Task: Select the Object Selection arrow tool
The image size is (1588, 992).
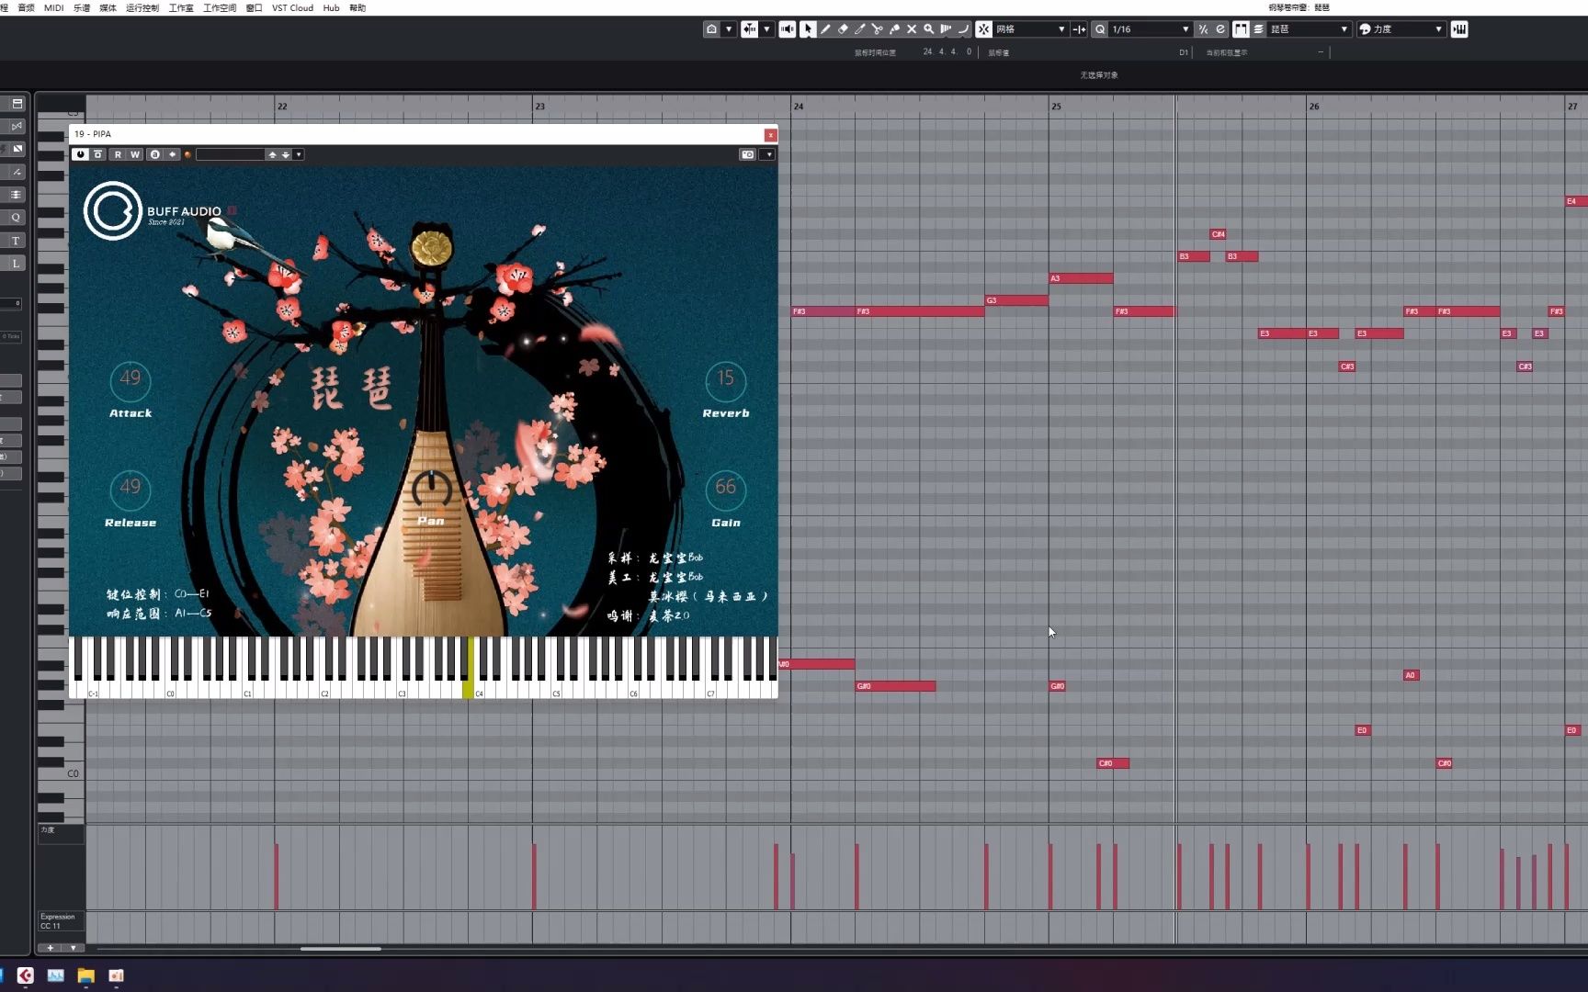Action: pos(808,29)
